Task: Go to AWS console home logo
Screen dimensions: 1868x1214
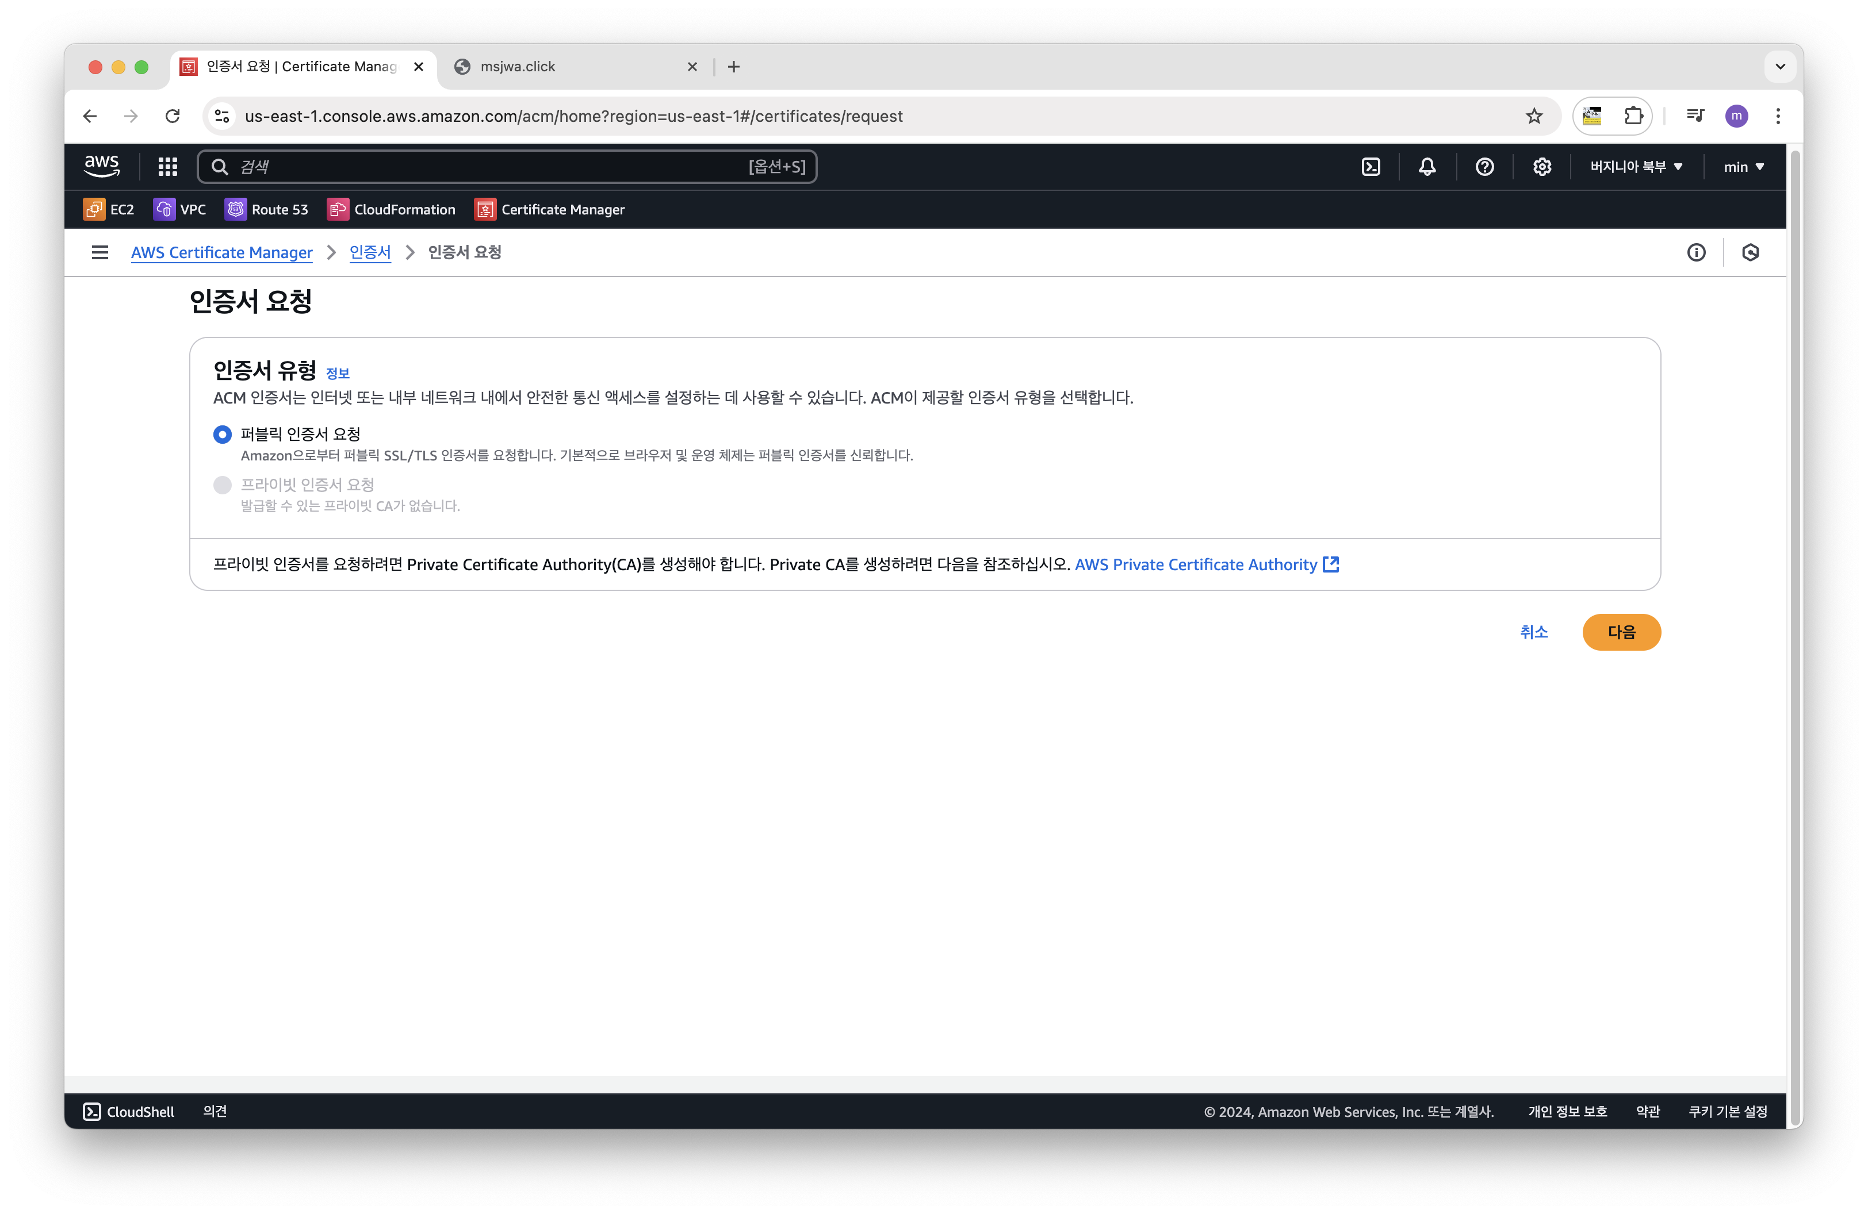Action: 102,166
